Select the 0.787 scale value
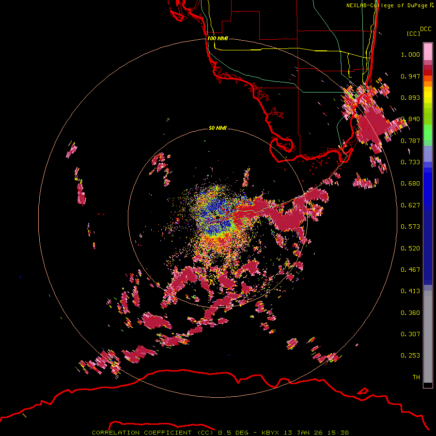 coord(410,140)
